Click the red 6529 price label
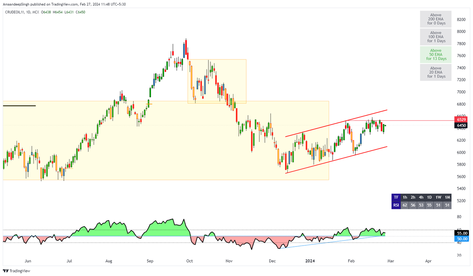Screen dimensions: 473x276 click(462, 119)
